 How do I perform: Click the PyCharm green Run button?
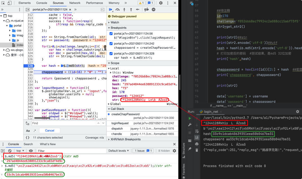click(x=190, y=118)
